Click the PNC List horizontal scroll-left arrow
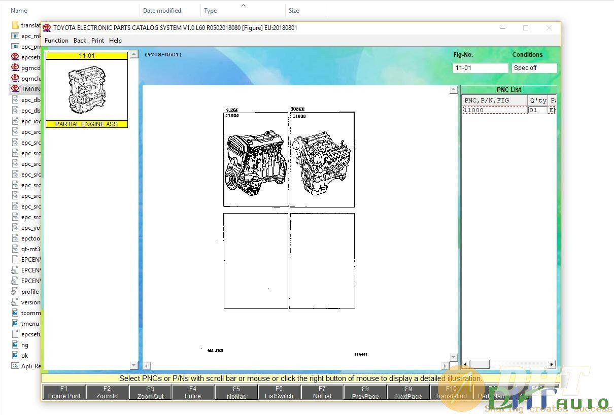The height and width of the screenshot is (415, 614). (x=466, y=365)
